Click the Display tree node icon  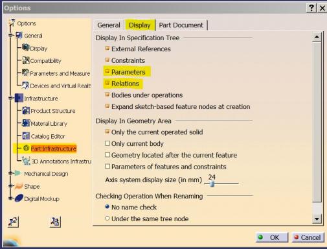point(25,47)
